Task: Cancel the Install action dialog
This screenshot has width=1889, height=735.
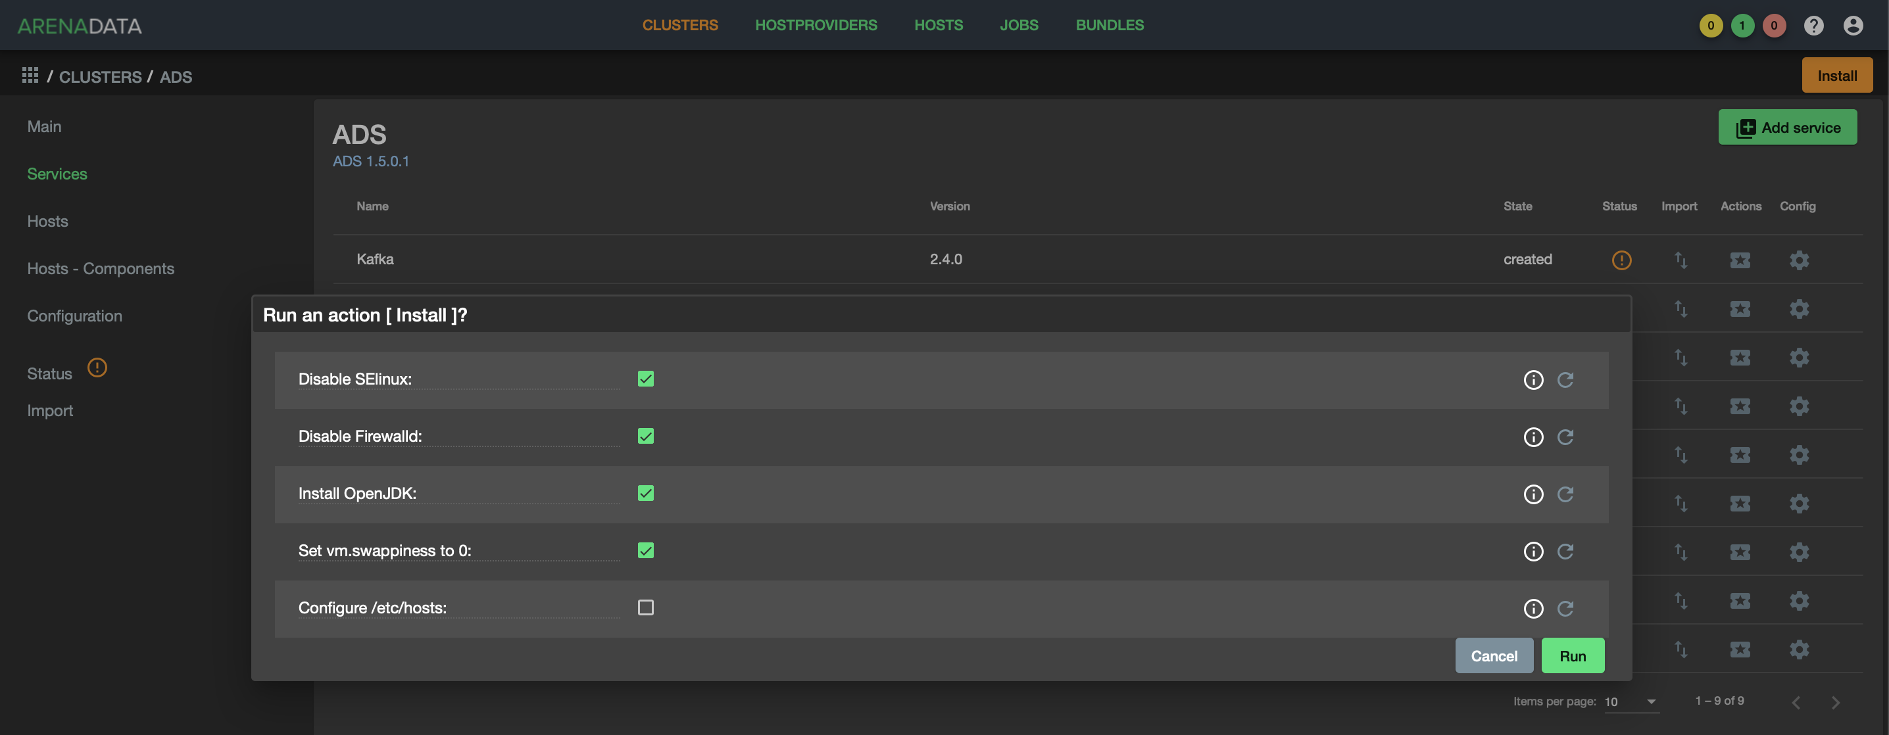Action: [x=1494, y=655]
